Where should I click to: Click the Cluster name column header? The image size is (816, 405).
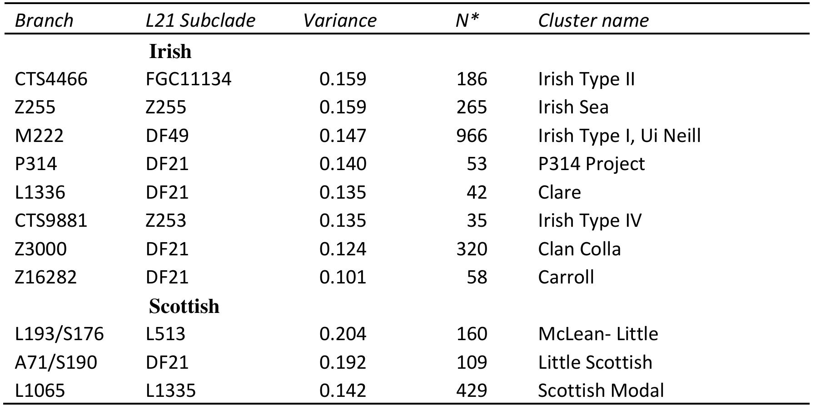[593, 20]
